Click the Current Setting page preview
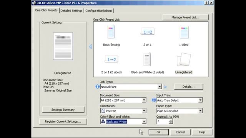 pyautogui.click(x=63, y=46)
